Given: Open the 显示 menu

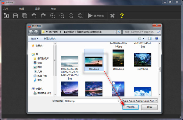Looking at the screenshot, I should (38, 9).
